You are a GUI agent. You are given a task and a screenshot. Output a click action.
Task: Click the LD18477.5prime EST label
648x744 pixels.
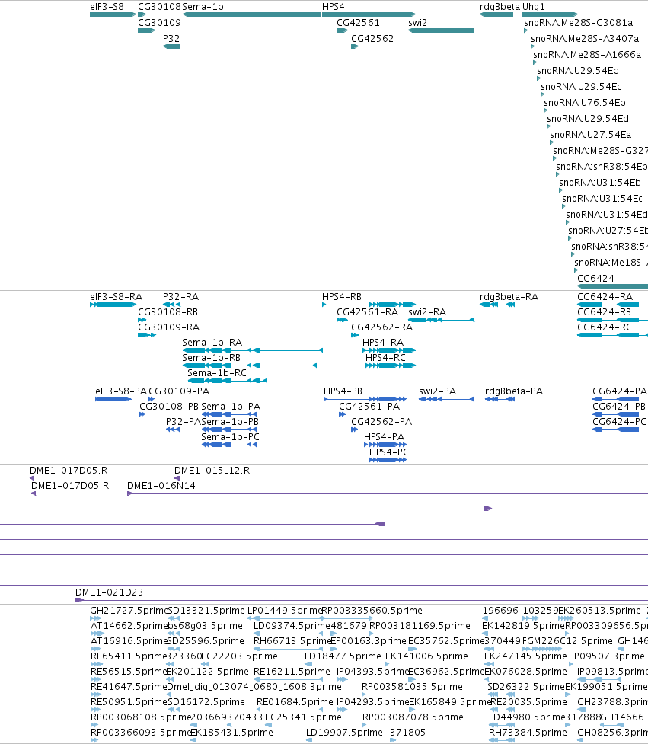click(343, 656)
